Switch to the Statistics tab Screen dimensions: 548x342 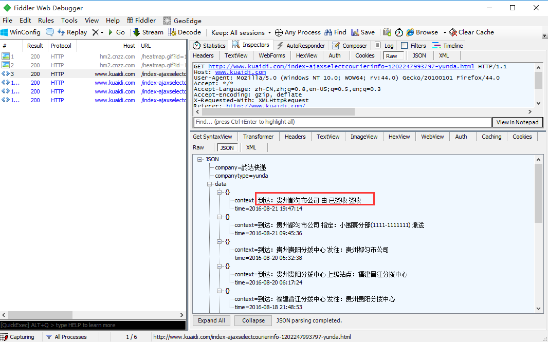(209, 46)
